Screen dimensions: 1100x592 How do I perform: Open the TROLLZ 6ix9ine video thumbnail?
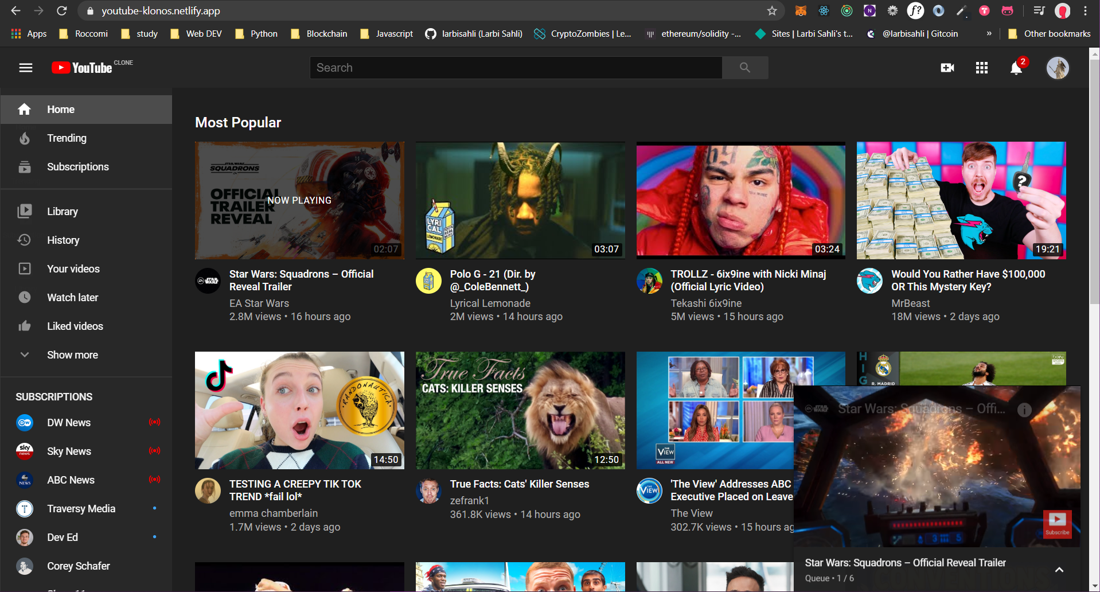click(x=740, y=200)
